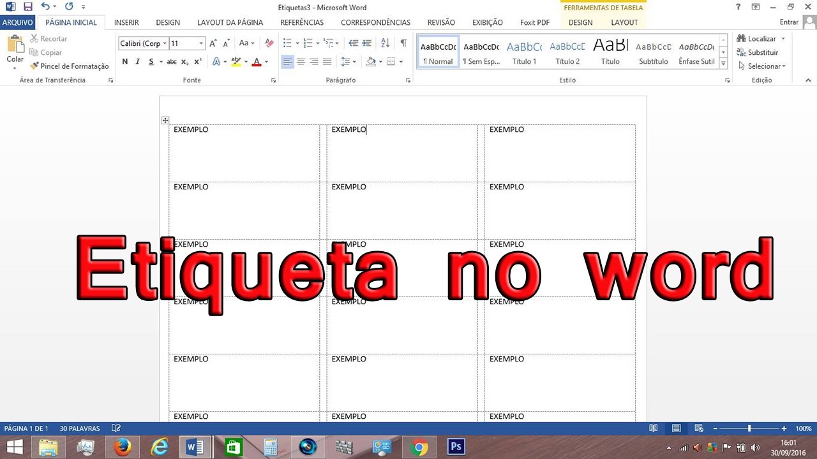The height and width of the screenshot is (459, 817).
Task: Select the Ênfase Sutil style
Action: 696,52
